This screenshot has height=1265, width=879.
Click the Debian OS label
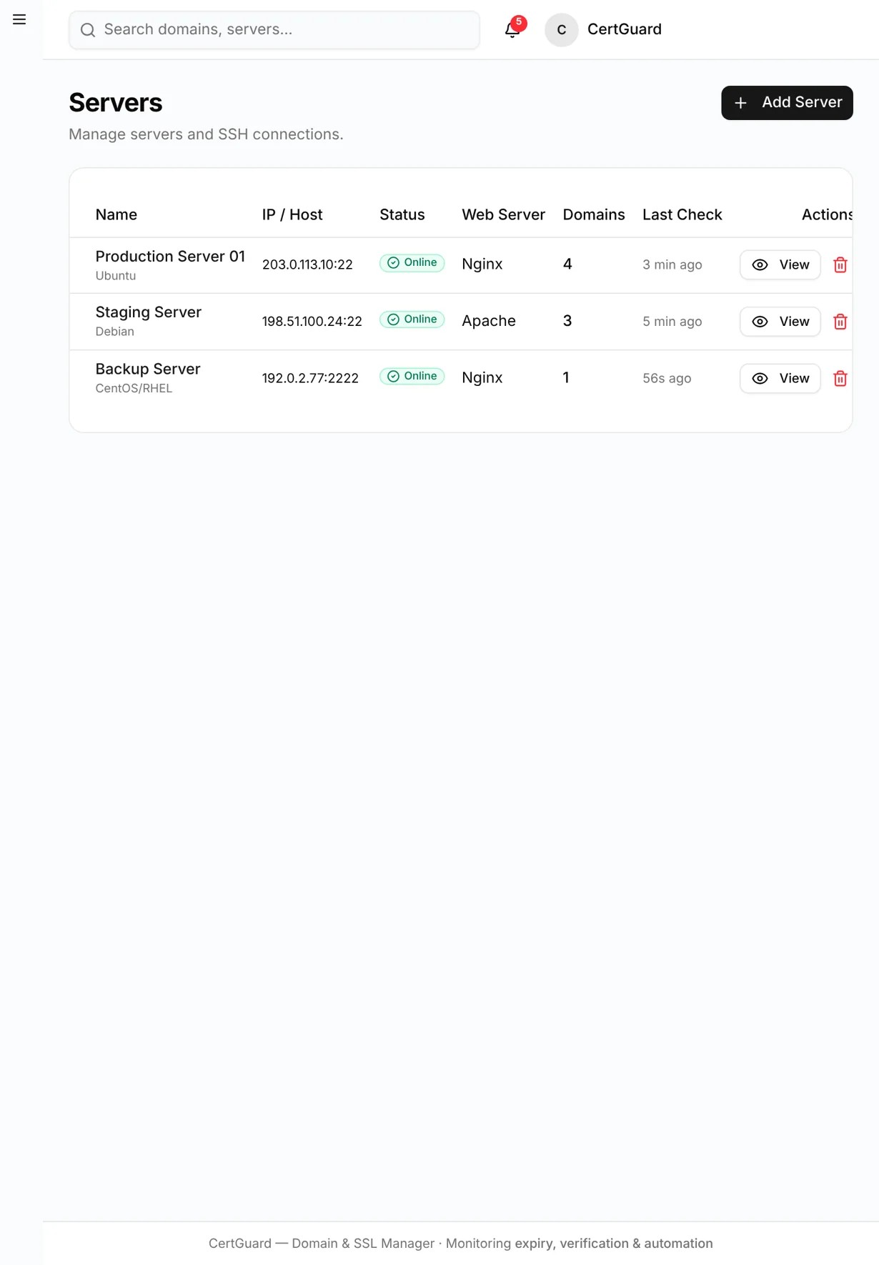(115, 332)
